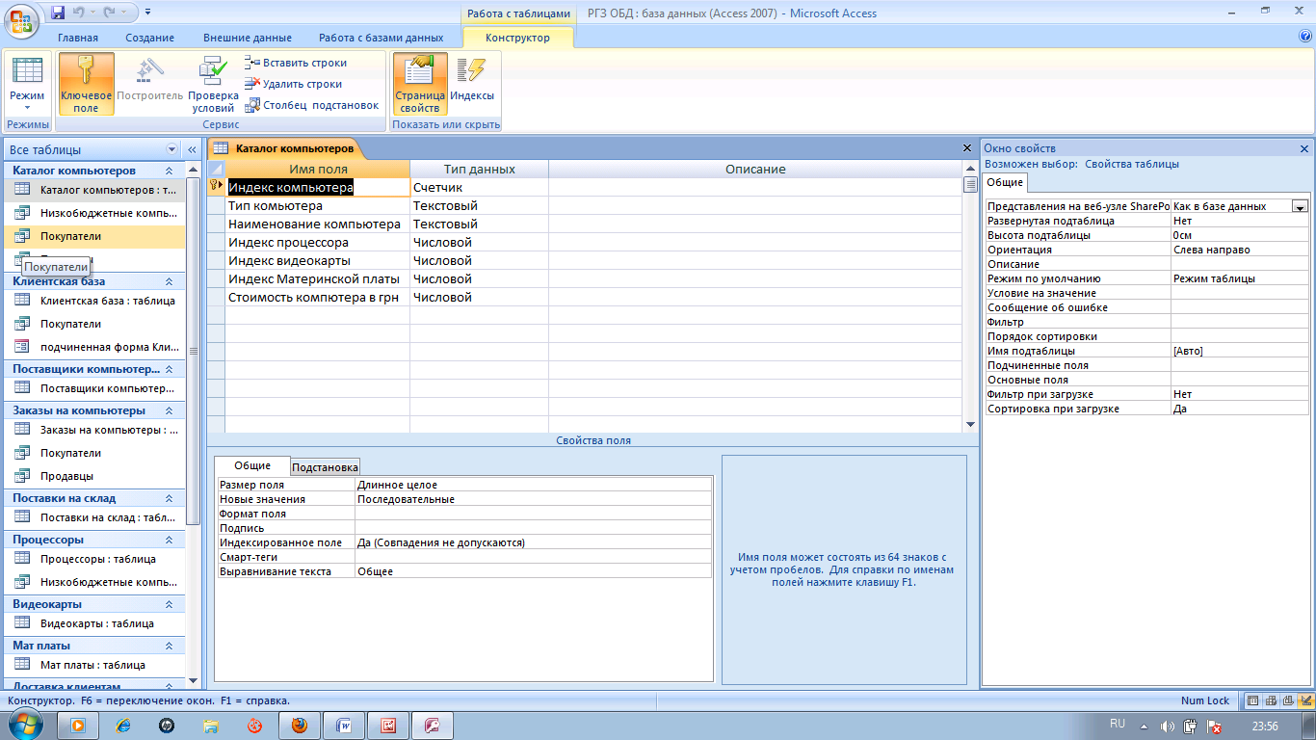Collapse navigation pane with double-chevron button

pos(192,149)
